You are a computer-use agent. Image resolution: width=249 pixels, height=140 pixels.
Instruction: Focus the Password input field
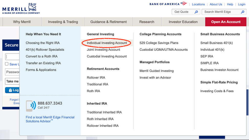12,72
